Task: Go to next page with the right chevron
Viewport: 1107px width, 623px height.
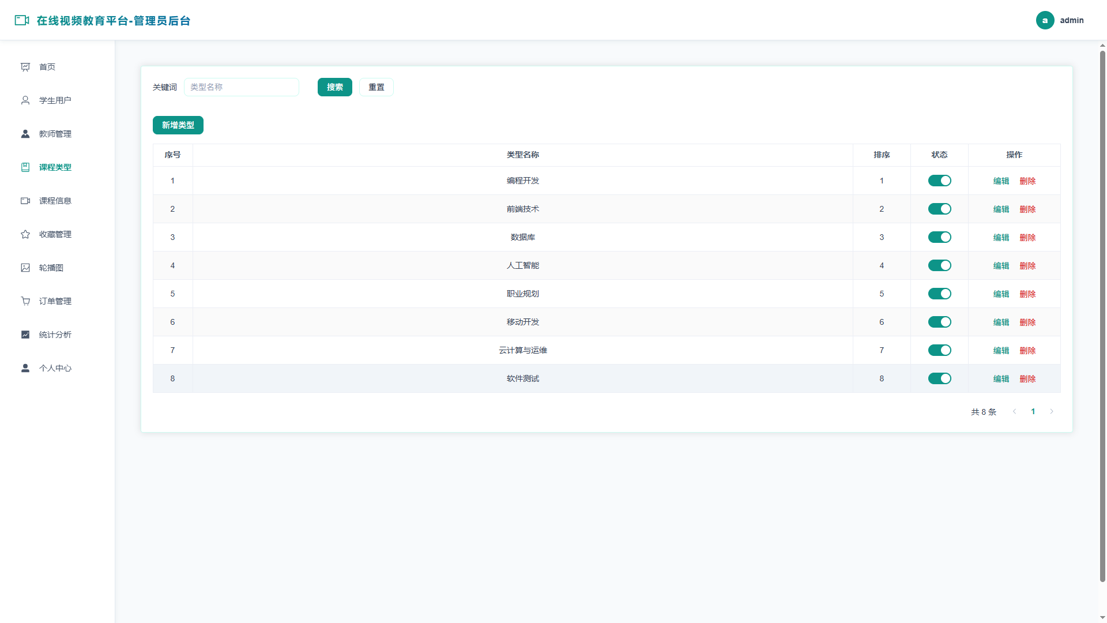Action: [1052, 411]
